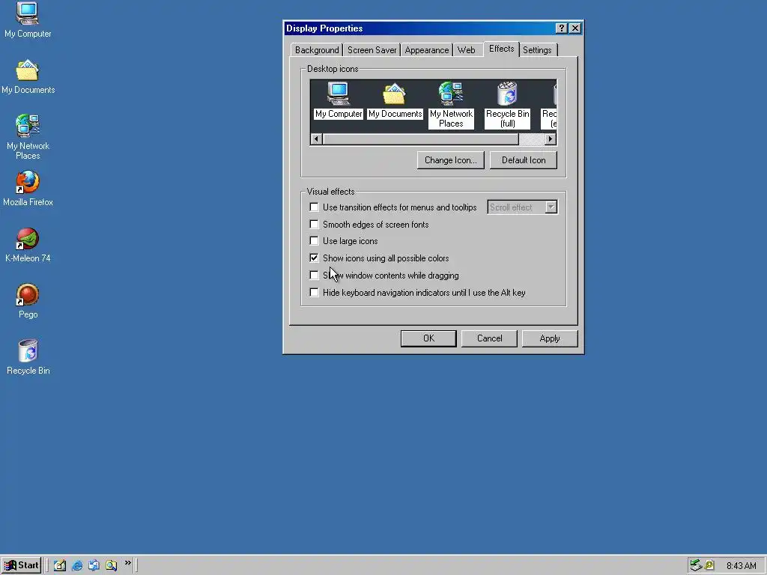Switch to the Appearance tab
Image resolution: width=767 pixels, height=575 pixels.
[x=426, y=50]
